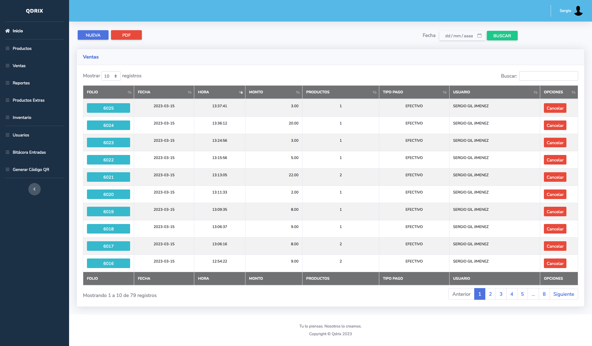Click the list icon beside Ventas in the sidebar
This screenshot has width=592, height=346.
pyautogui.click(x=7, y=66)
